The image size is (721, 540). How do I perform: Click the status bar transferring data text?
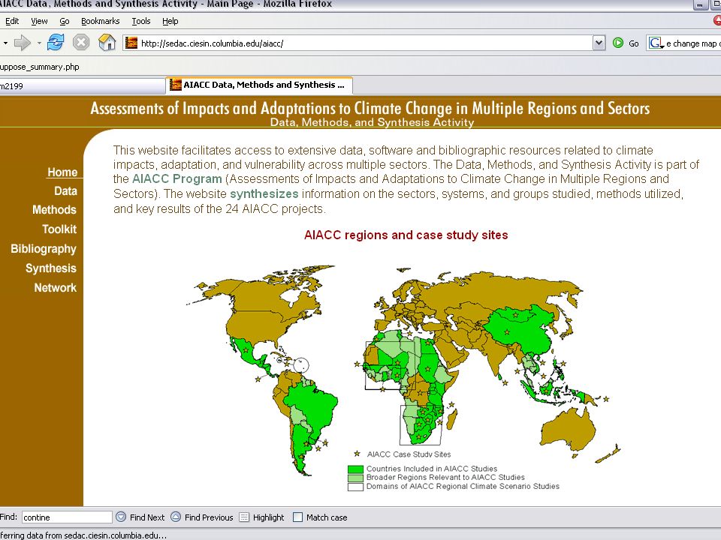(x=83, y=535)
